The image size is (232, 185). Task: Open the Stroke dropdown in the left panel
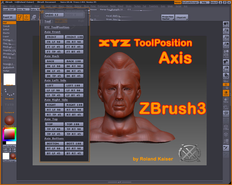[9, 99]
